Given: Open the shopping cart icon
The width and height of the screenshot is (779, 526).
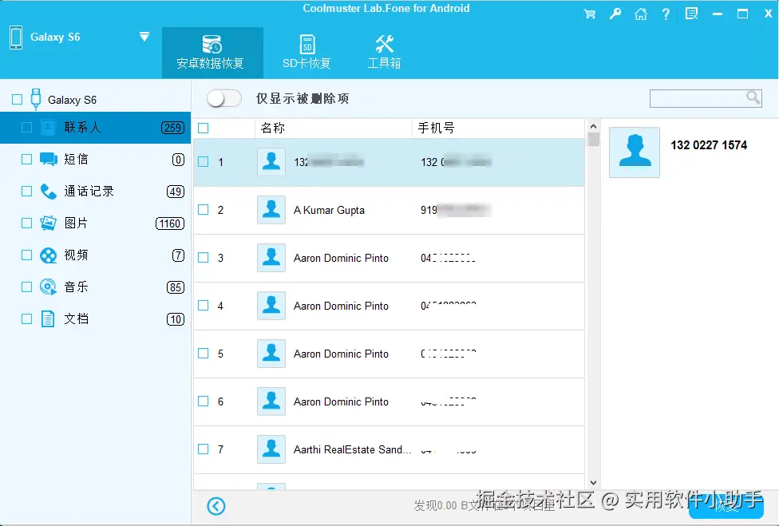Looking at the screenshot, I should click(x=590, y=14).
